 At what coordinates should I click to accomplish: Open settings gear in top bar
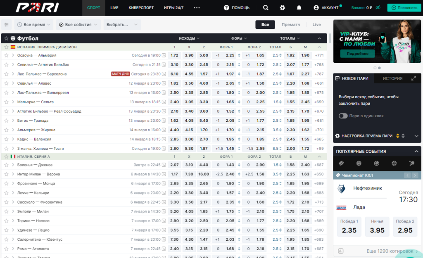(x=282, y=7)
